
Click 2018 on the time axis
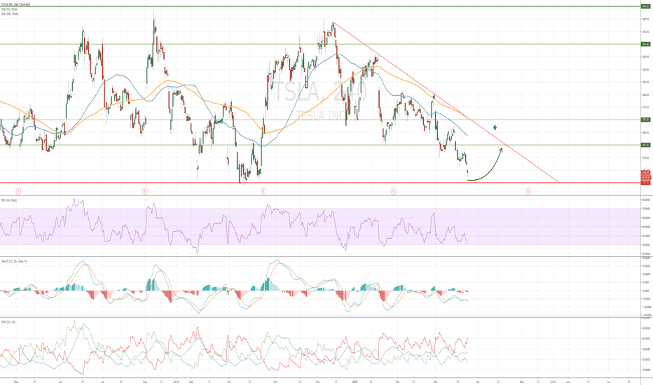(355, 381)
